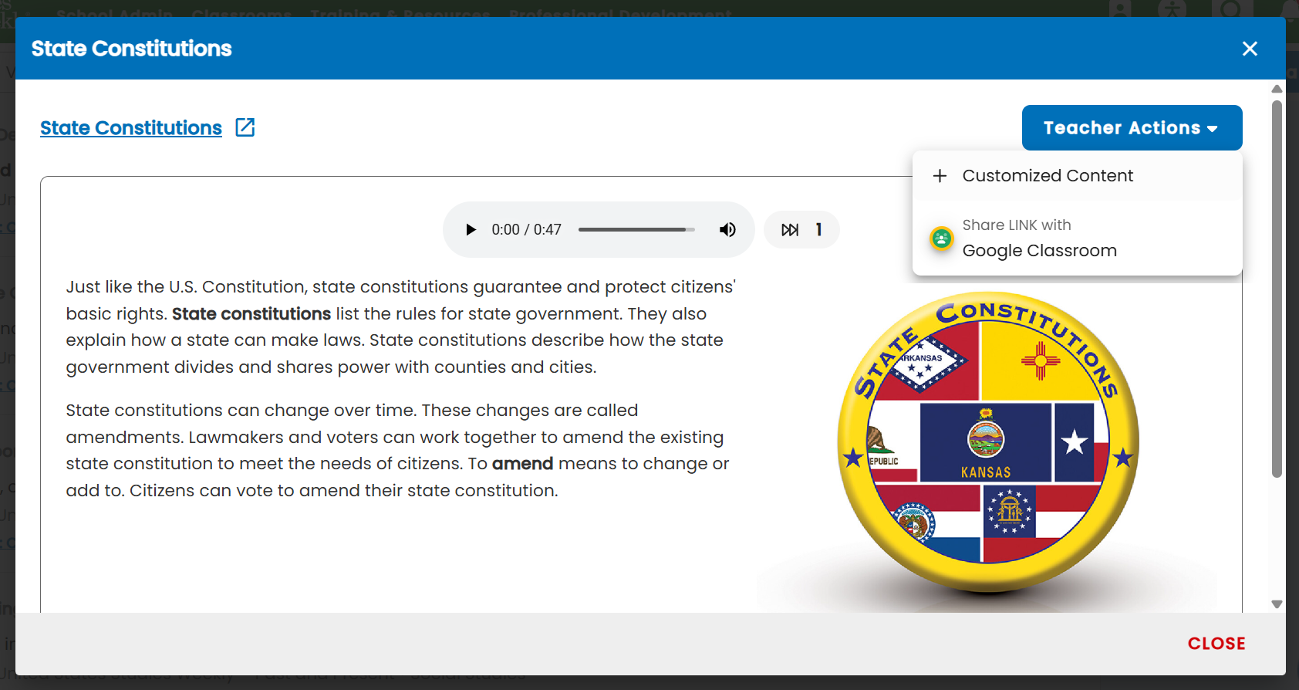This screenshot has width=1299, height=690.
Task: Skip to next audio section icon
Action: (x=790, y=229)
